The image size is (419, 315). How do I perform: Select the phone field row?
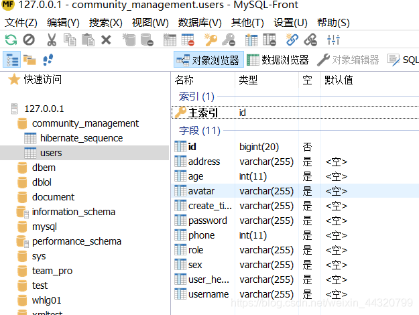(x=295, y=235)
